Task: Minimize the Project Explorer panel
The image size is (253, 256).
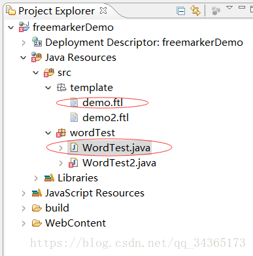Action: pyautogui.click(x=242, y=7)
